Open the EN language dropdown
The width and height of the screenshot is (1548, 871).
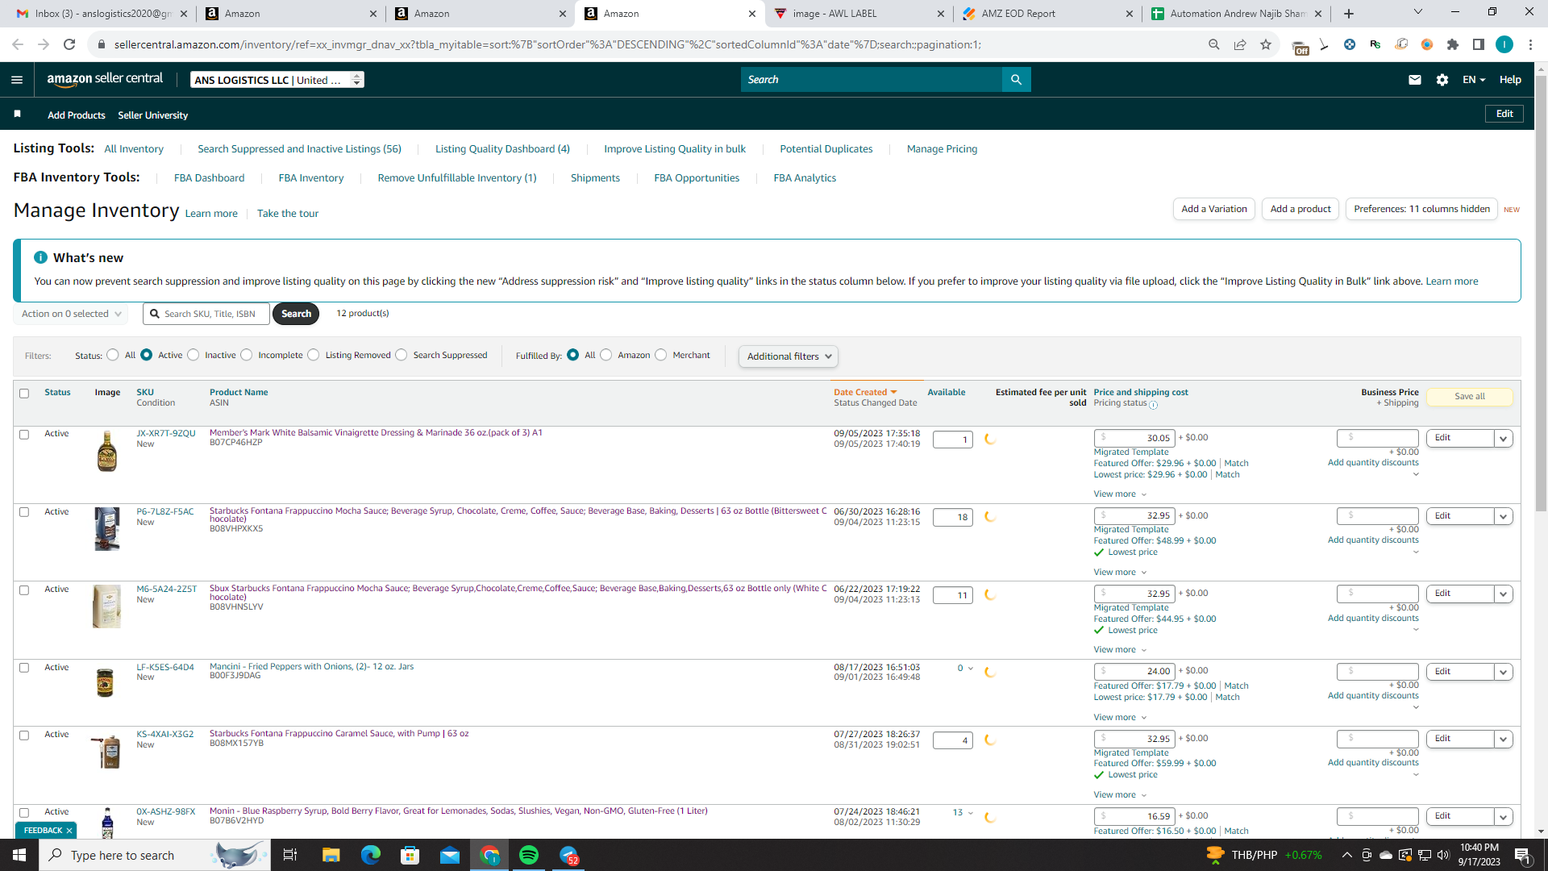click(x=1474, y=80)
